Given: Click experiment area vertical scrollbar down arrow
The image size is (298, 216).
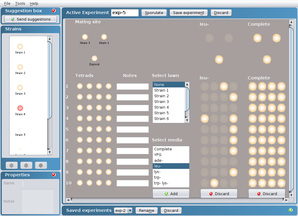Looking at the screenshot, I should (x=291, y=195).
